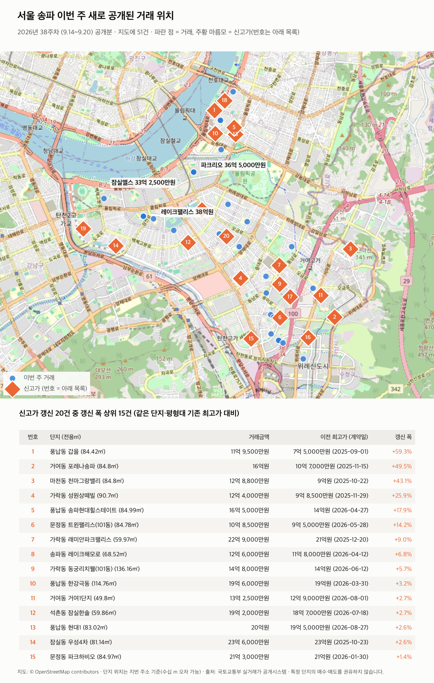Click orange diamond map marker 12

tap(188, 242)
